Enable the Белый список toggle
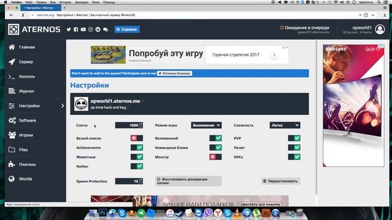Image resolution: width=392 pixels, height=220 pixels. tap(137, 138)
